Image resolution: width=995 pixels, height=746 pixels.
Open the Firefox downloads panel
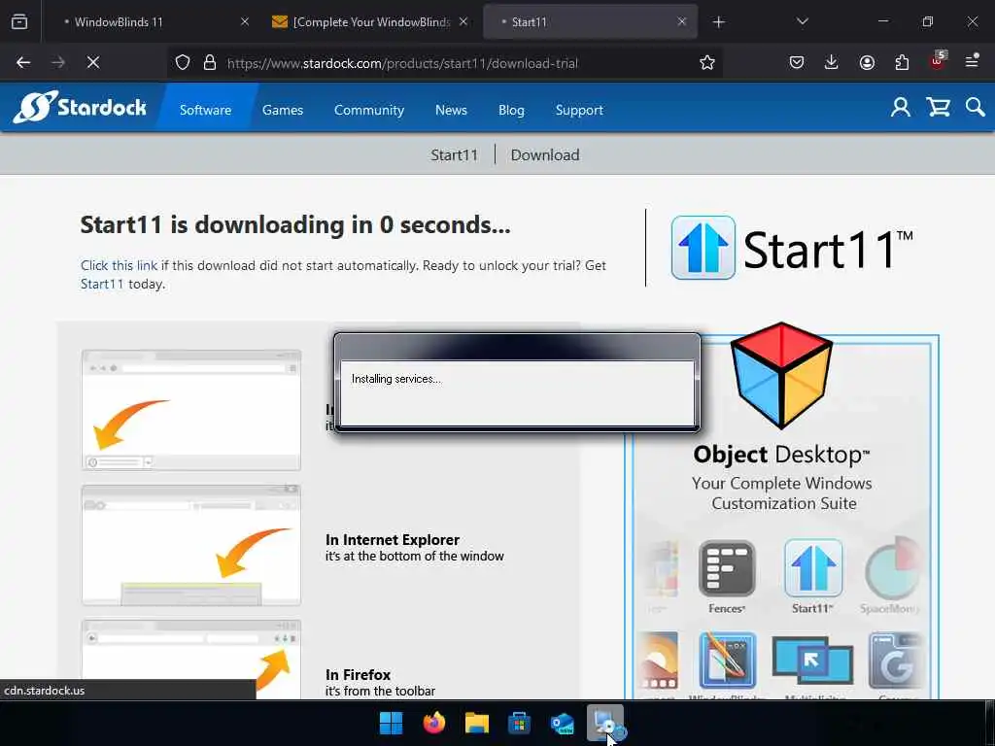832,62
